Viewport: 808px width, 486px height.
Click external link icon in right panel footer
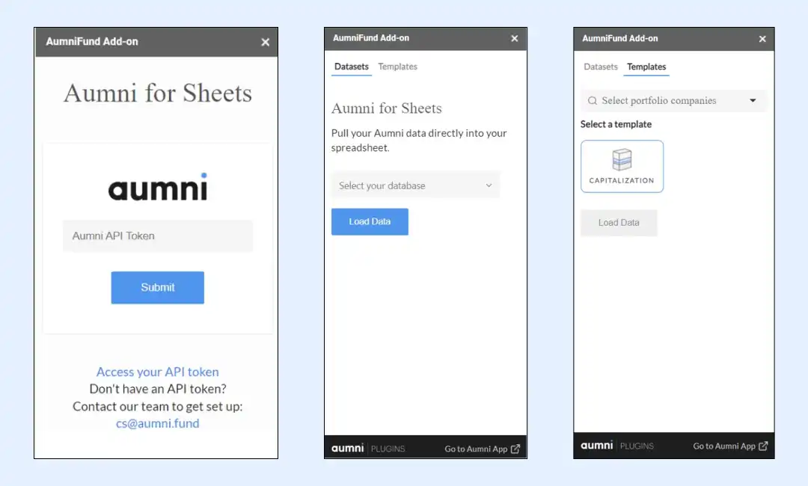[763, 446]
